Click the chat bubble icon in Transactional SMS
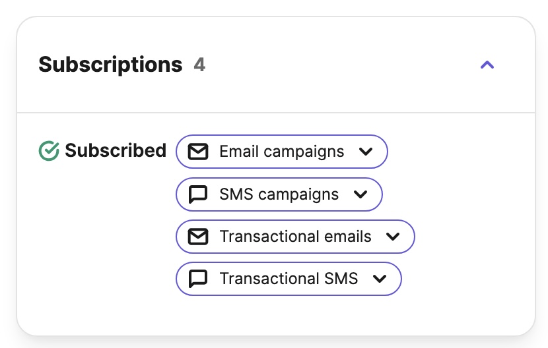Screen dimensions: 548x348 coord(198,279)
